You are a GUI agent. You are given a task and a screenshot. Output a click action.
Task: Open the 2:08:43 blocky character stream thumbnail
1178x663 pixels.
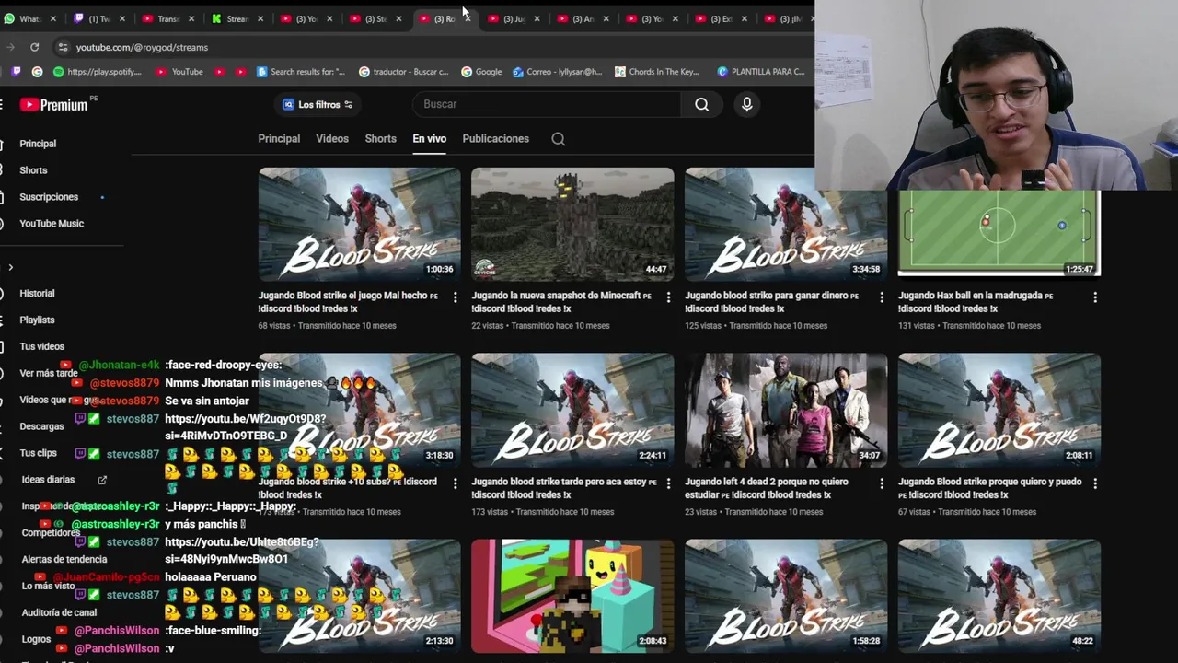pos(572,597)
